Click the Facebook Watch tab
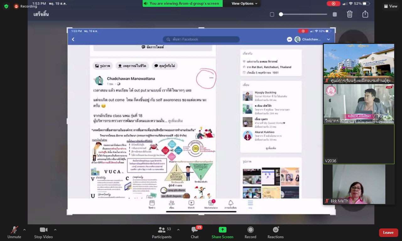 click(191, 204)
